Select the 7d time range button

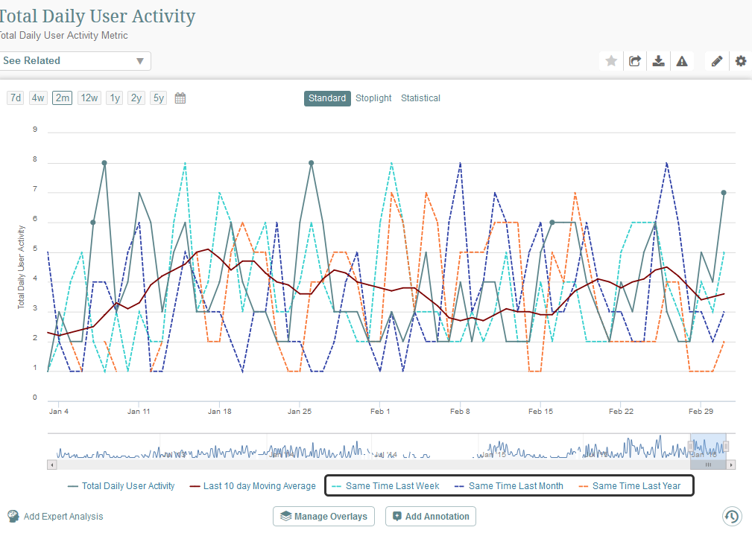15,97
